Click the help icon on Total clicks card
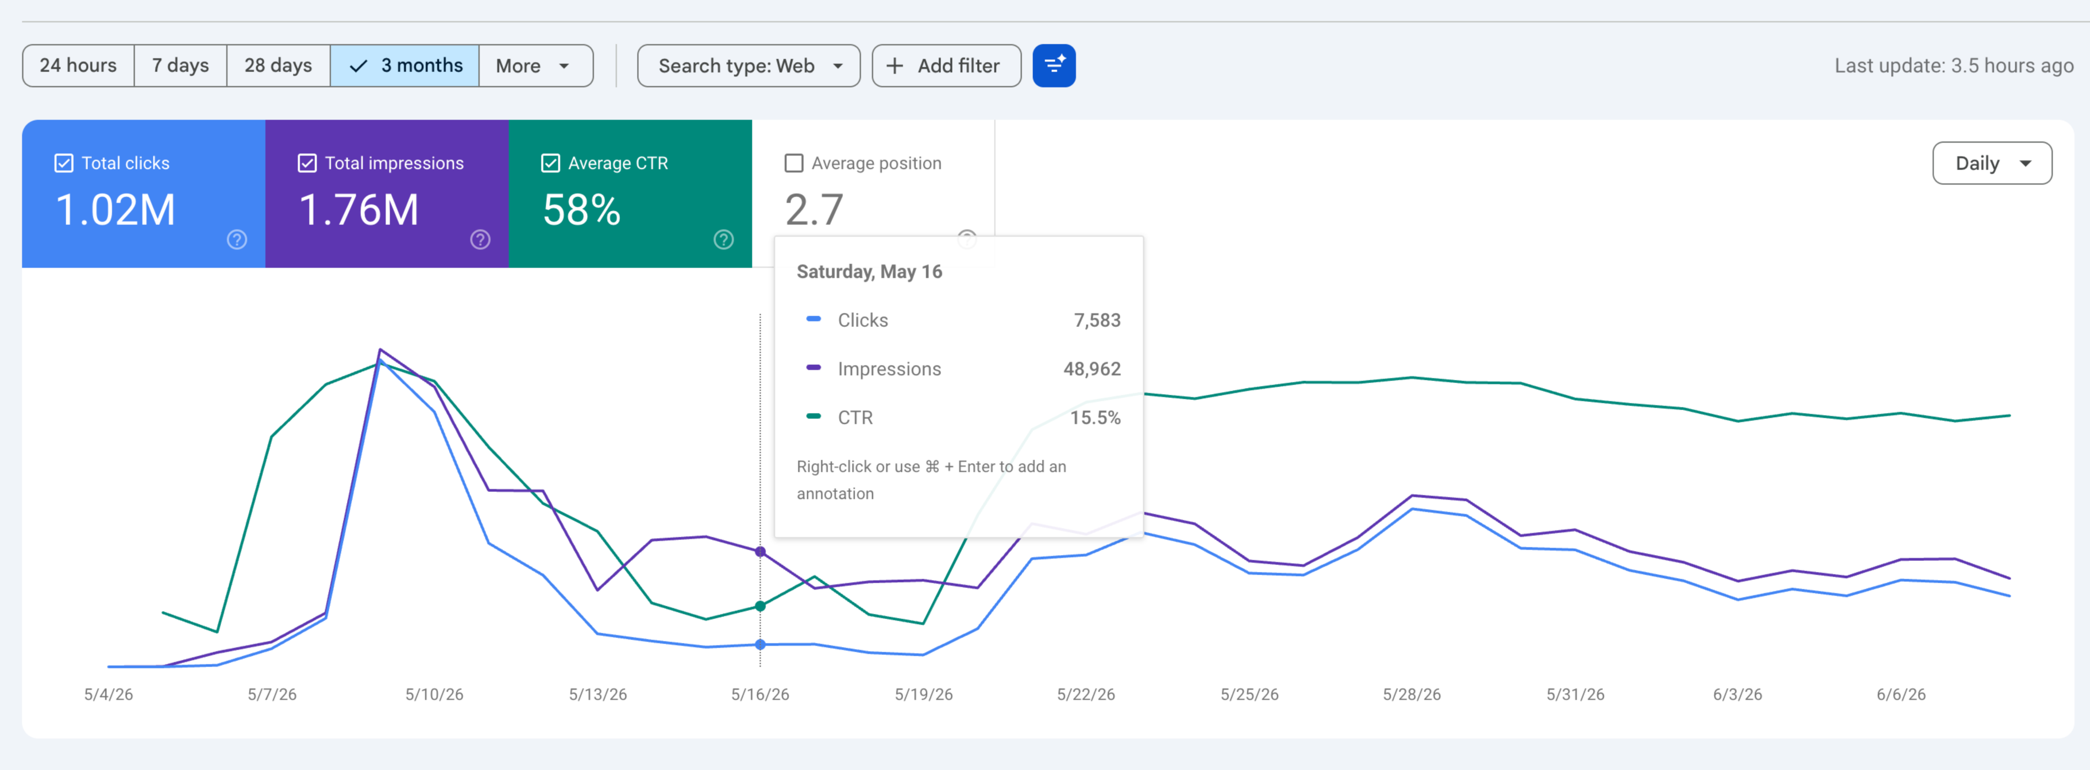The width and height of the screenshot is (2090, 770). click(x=237, y=240)
